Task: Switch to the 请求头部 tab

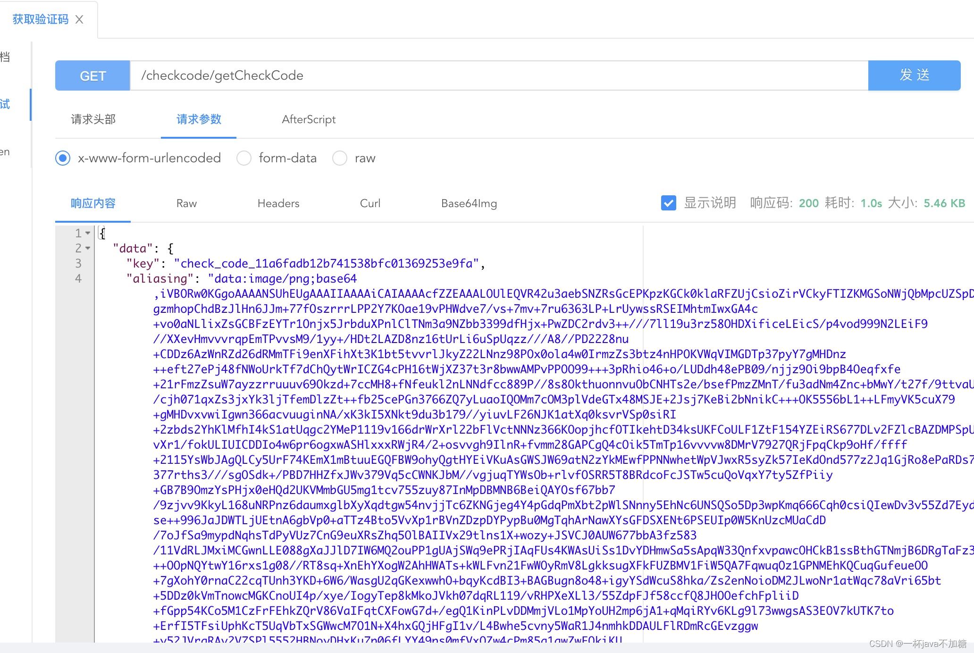Action: click(x=93, y=119)
